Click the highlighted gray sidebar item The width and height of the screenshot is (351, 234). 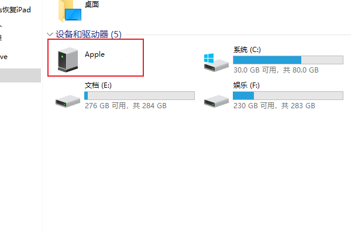coord(20,75)
